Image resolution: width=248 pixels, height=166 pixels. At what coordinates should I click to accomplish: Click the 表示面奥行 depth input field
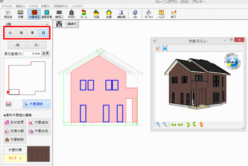32,54
